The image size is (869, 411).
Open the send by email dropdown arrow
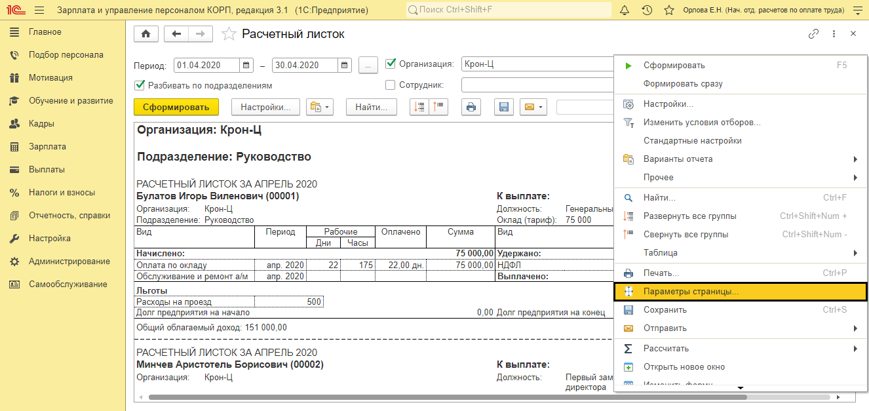click(541, 107)
